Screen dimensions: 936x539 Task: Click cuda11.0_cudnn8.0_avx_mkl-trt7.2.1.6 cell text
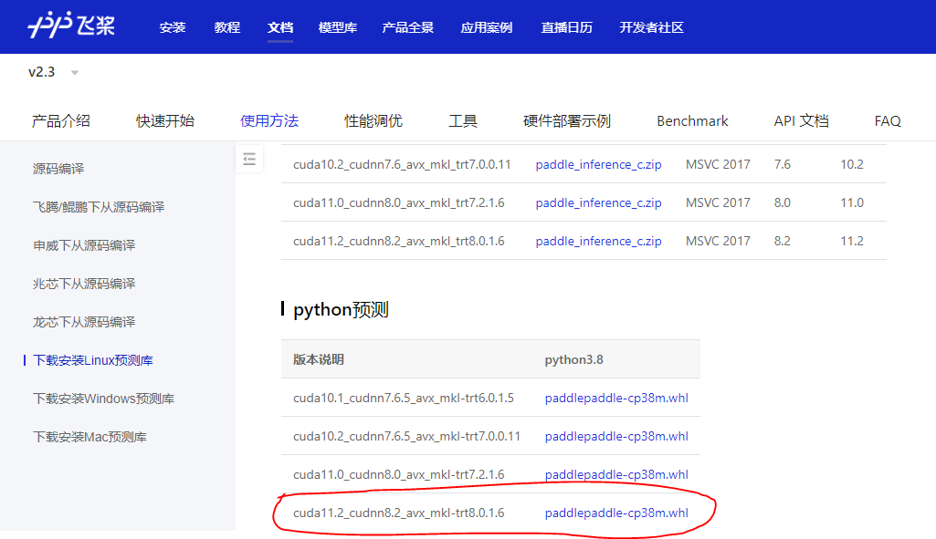(x=399, y=474)
